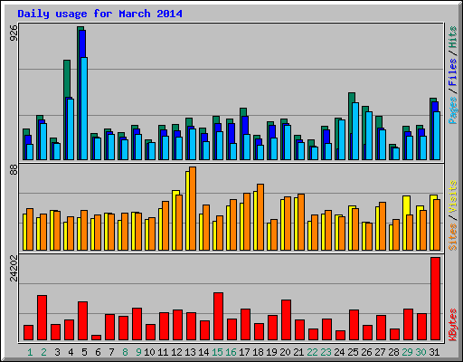Click day label 4 on the x-axis
This screenshot has height=362, width=463.
point(71,352)
